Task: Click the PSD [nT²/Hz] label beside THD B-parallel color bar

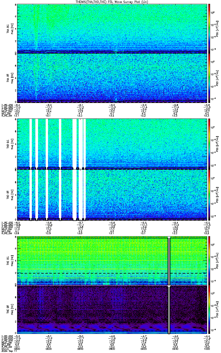Action: click(x=217, y=195)
